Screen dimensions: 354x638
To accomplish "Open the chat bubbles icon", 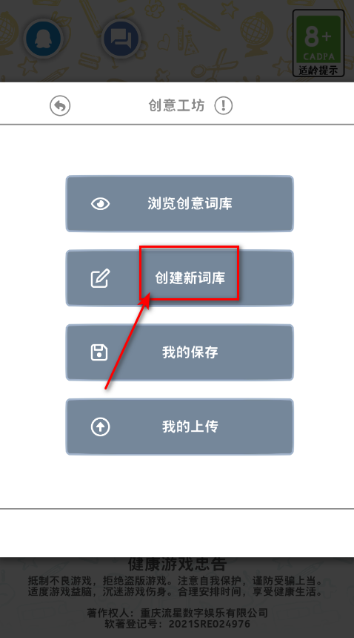I will [x=121, y=39].
